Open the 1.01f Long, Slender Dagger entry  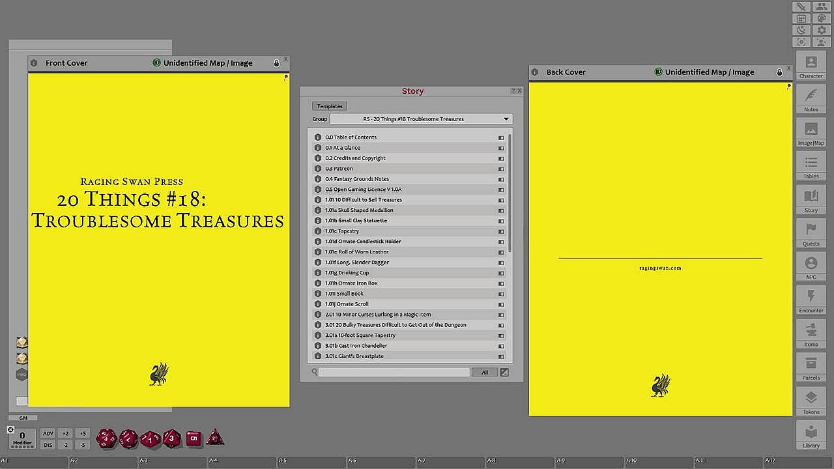click(x=410, y=263)
